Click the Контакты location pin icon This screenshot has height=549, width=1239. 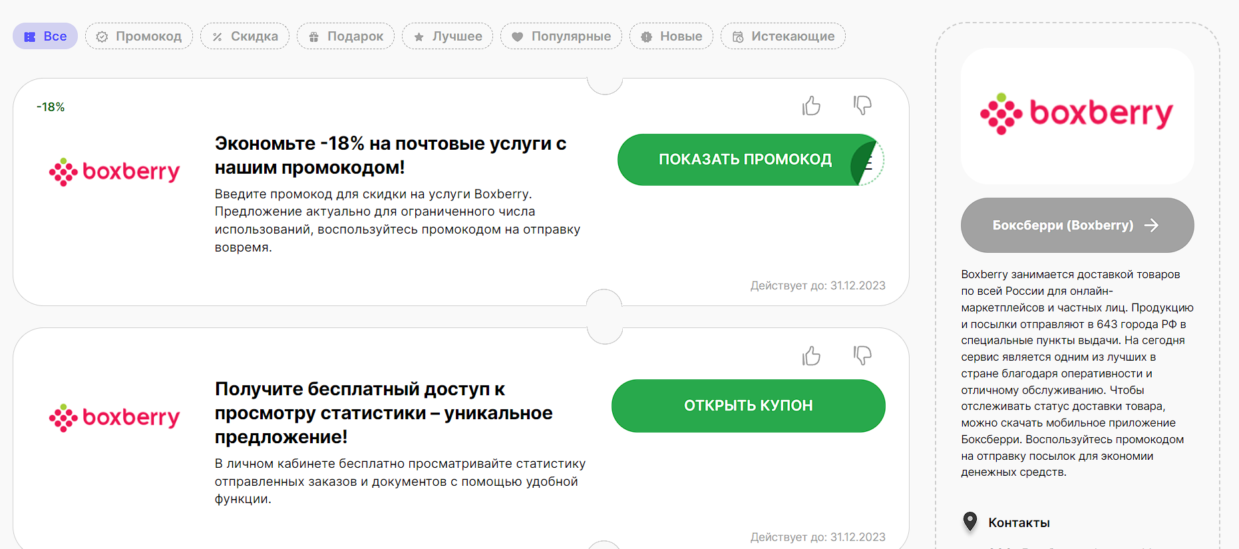[x=970, y=522]
